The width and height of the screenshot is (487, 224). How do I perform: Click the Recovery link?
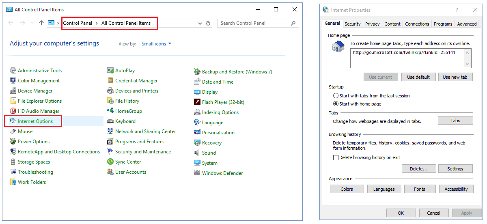point(212,143)
